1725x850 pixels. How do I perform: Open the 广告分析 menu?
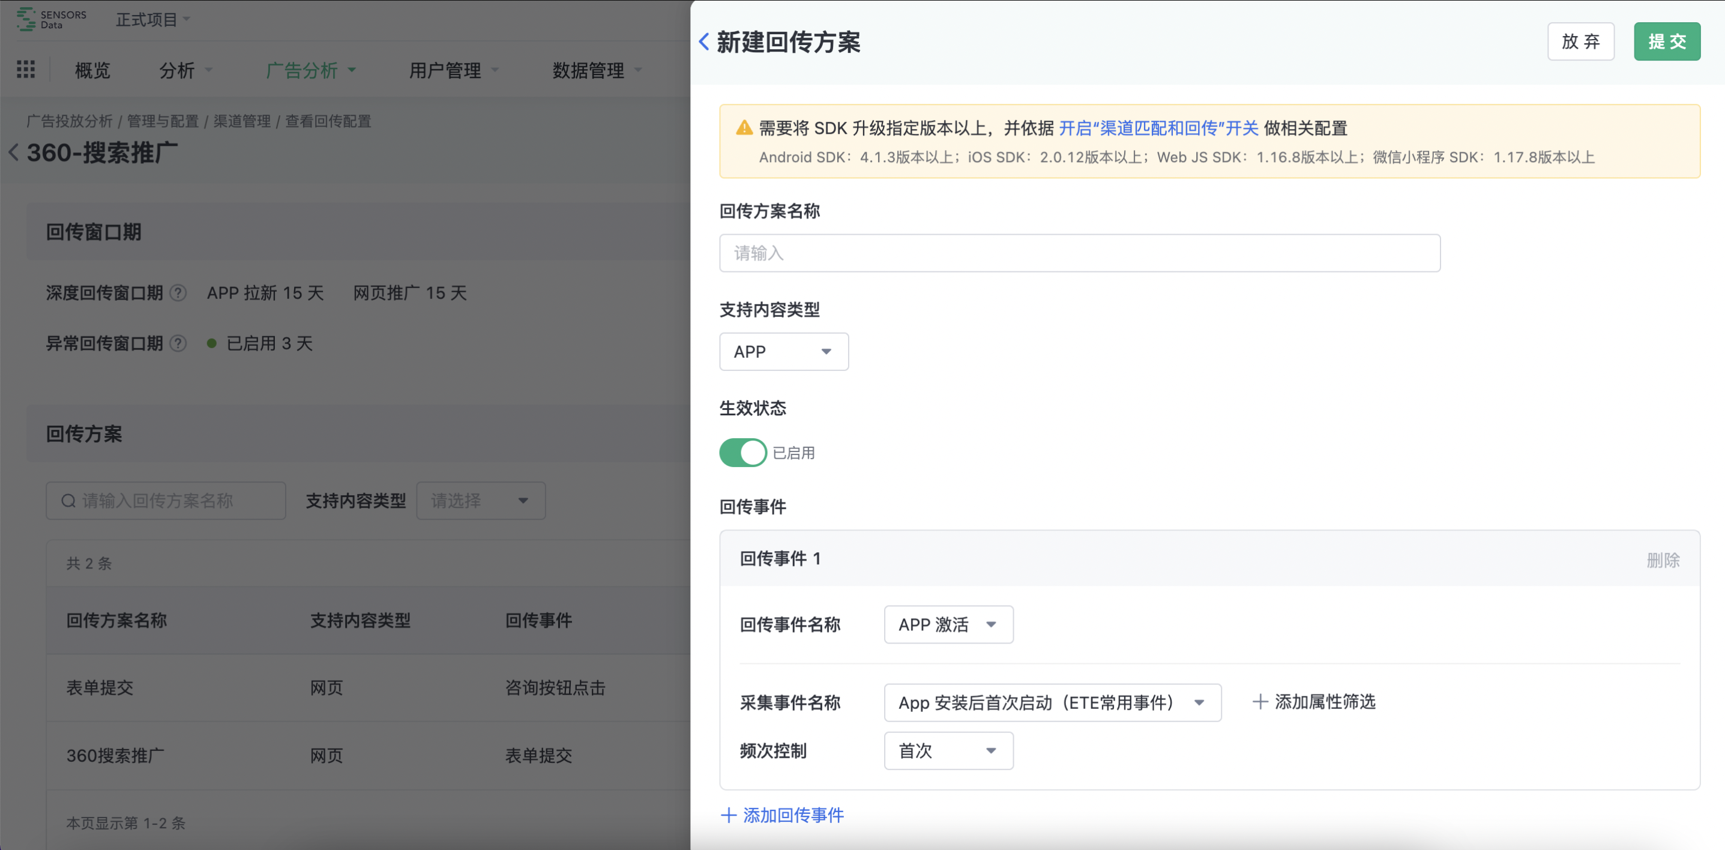pos(311,70)
